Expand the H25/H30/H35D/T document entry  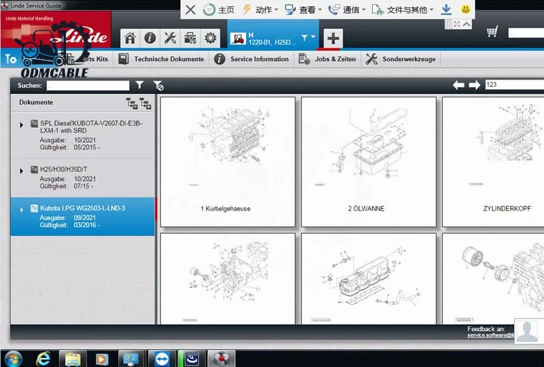click(22, 170)
